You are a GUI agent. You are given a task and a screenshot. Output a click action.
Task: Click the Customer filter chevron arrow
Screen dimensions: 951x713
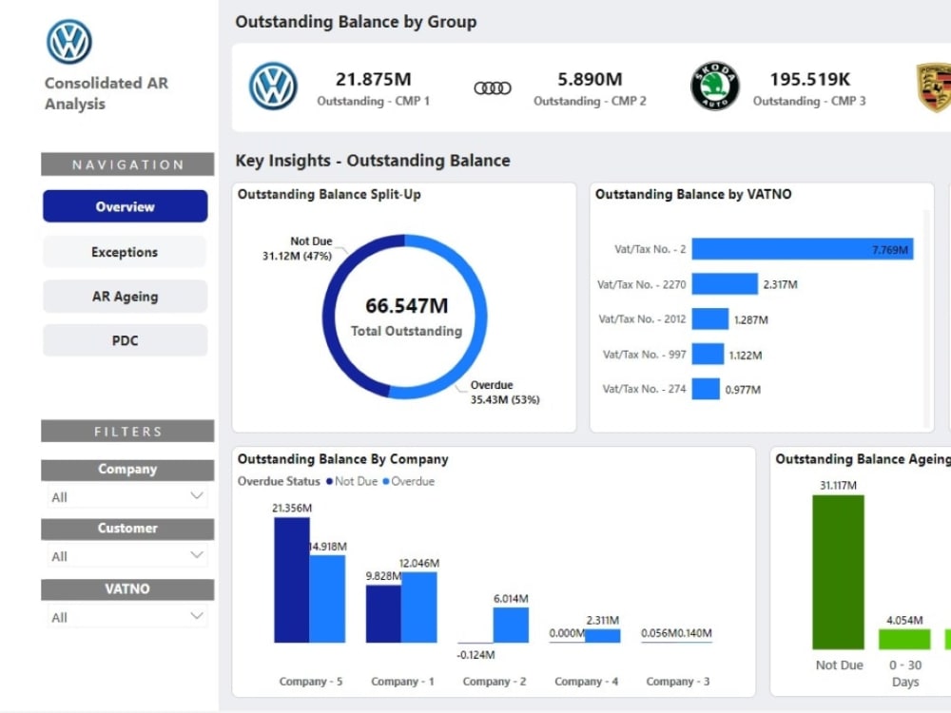pos(197,555)
